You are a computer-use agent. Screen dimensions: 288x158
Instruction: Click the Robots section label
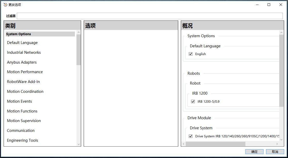pyautogui.click(x=193, y=73)
